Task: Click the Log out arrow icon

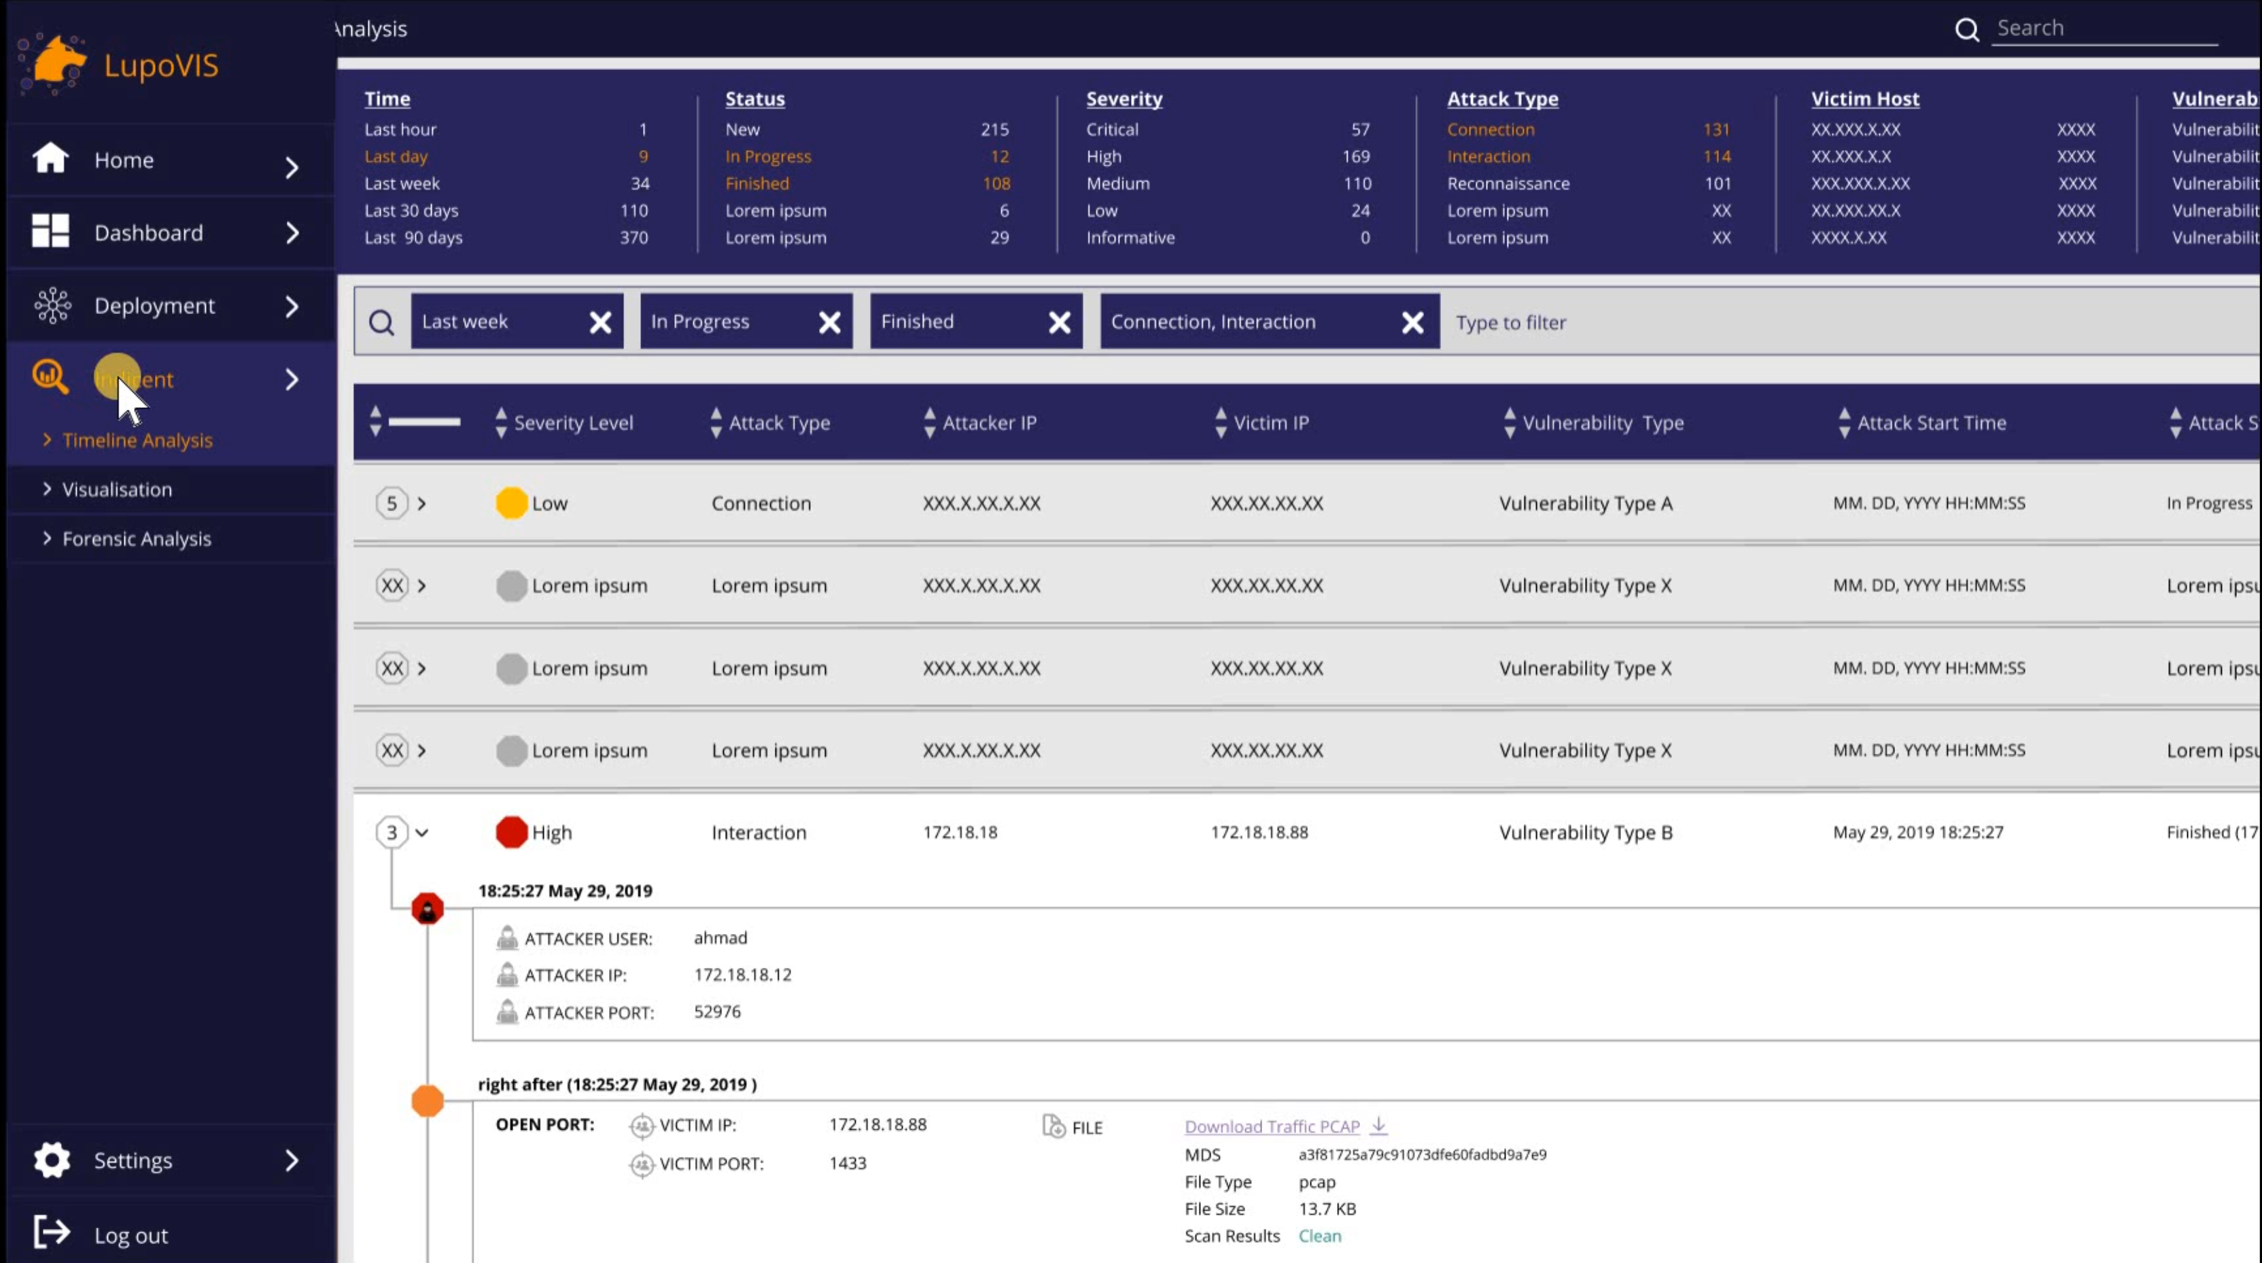Action: coord(51,1232)
